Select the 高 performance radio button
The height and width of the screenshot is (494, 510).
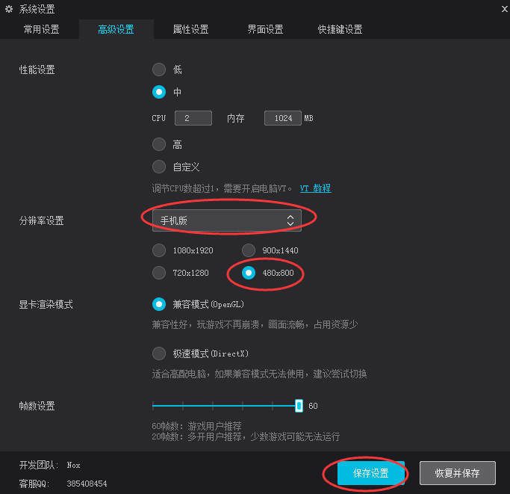(159, 144)
